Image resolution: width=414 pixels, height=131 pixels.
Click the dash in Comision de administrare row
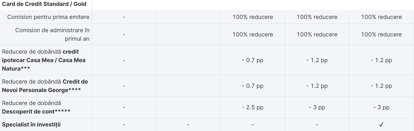pos(124,34)
